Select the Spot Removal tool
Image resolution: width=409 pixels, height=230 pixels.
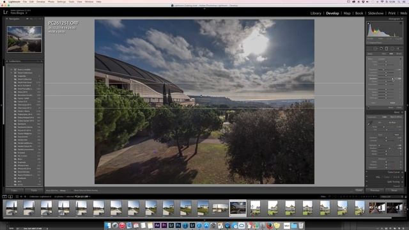tap(375, 49)
